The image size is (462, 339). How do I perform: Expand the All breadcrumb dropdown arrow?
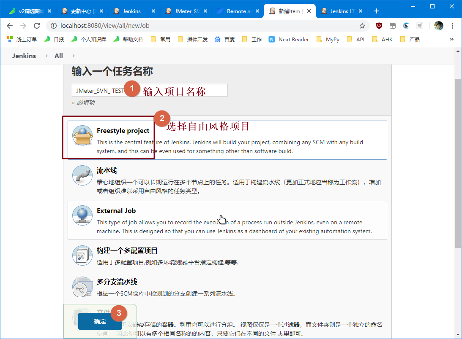(x=74, y=56)
